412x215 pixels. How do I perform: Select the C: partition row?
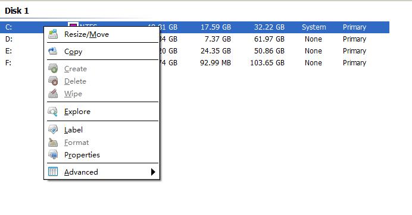(x=195, y=27)
